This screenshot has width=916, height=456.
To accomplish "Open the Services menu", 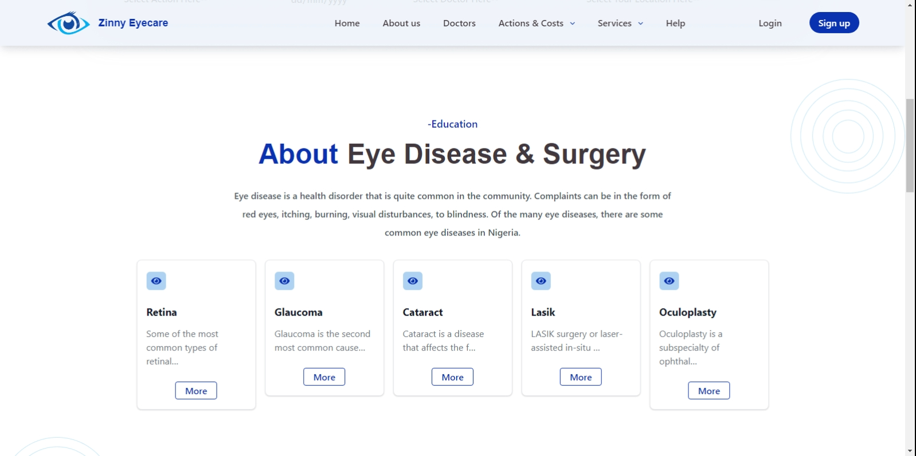I will point(614,23).
